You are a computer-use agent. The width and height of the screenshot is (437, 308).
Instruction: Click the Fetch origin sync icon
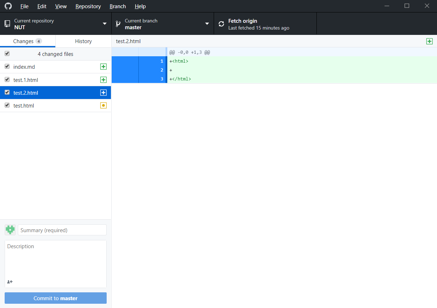[222, 24]
